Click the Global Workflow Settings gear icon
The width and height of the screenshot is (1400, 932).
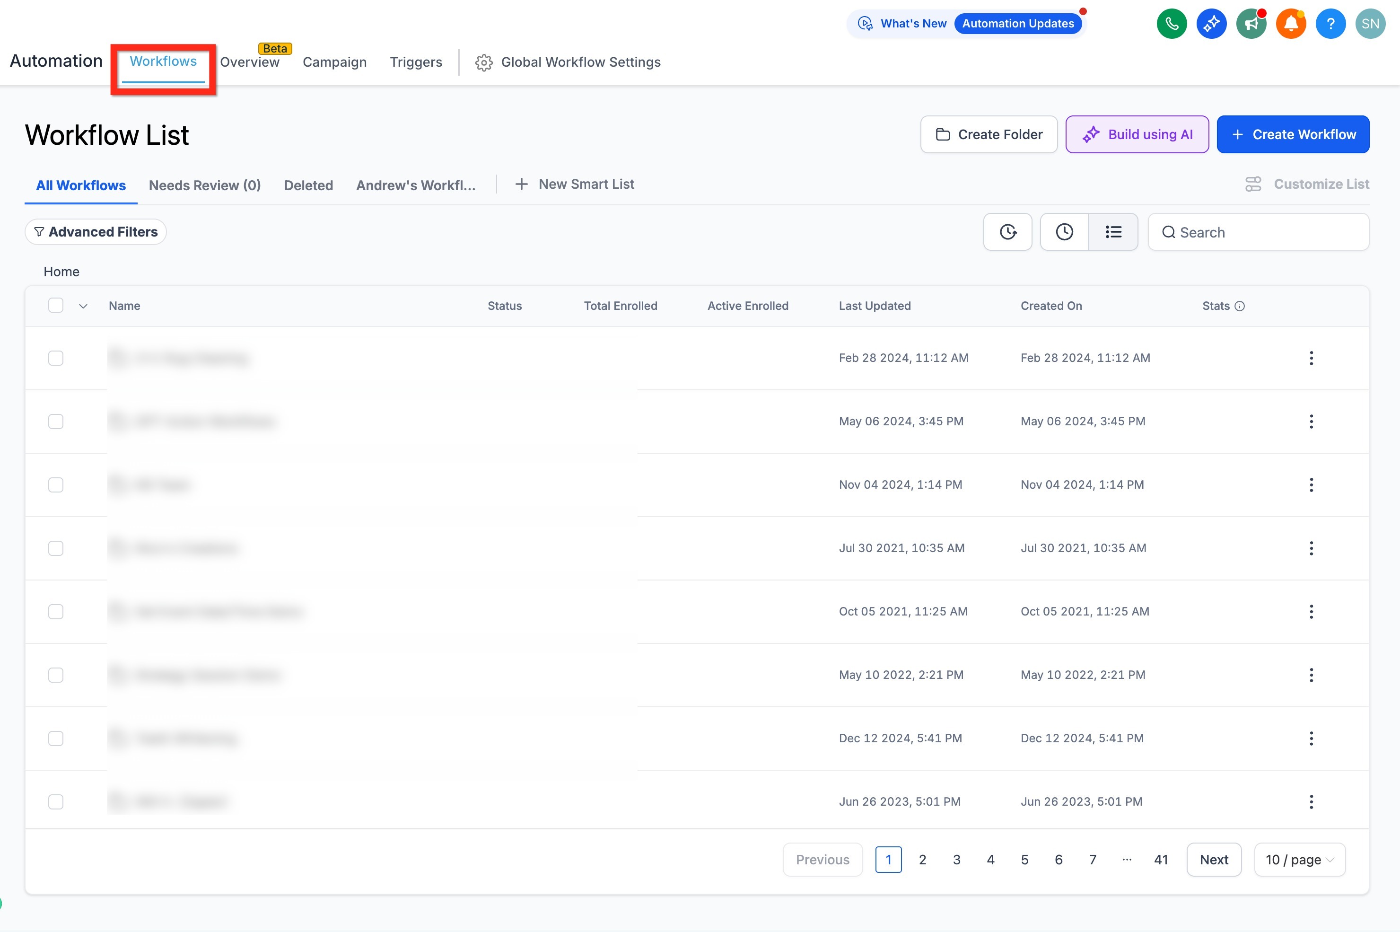(484, 62)
